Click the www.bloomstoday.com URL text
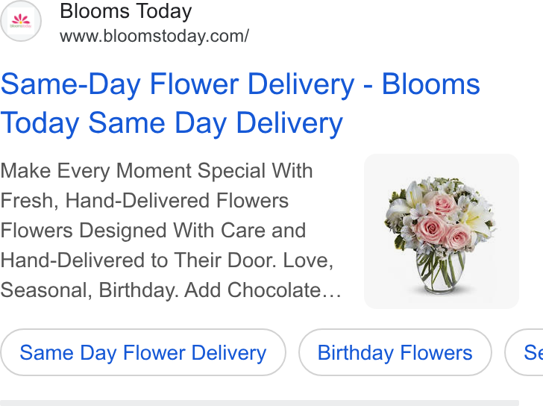This screenshot has width=543, height=406. (x=154, y=36)
